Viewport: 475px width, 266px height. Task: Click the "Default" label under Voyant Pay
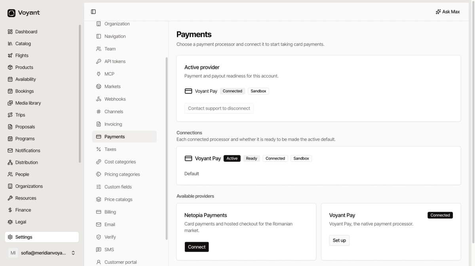coord(192,174)
